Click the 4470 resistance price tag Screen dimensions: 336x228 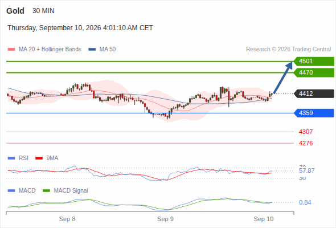coord(314,73)
